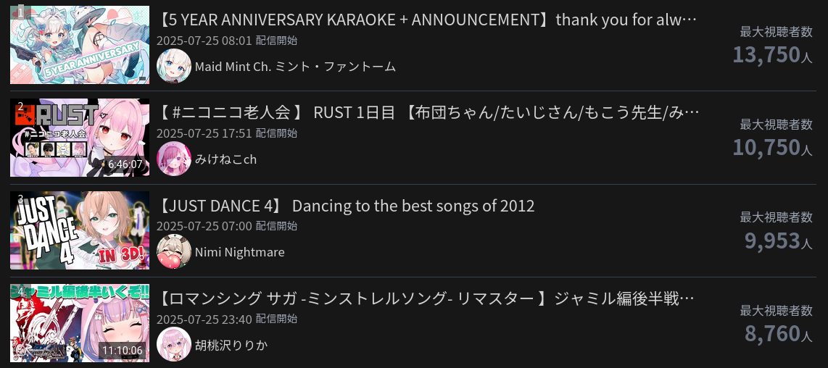
Task: Open the Romancing SaGa stream thumbnail
Action: coord(80,323)
